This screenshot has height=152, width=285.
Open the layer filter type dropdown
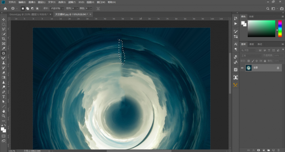click(x=248, y=51)
